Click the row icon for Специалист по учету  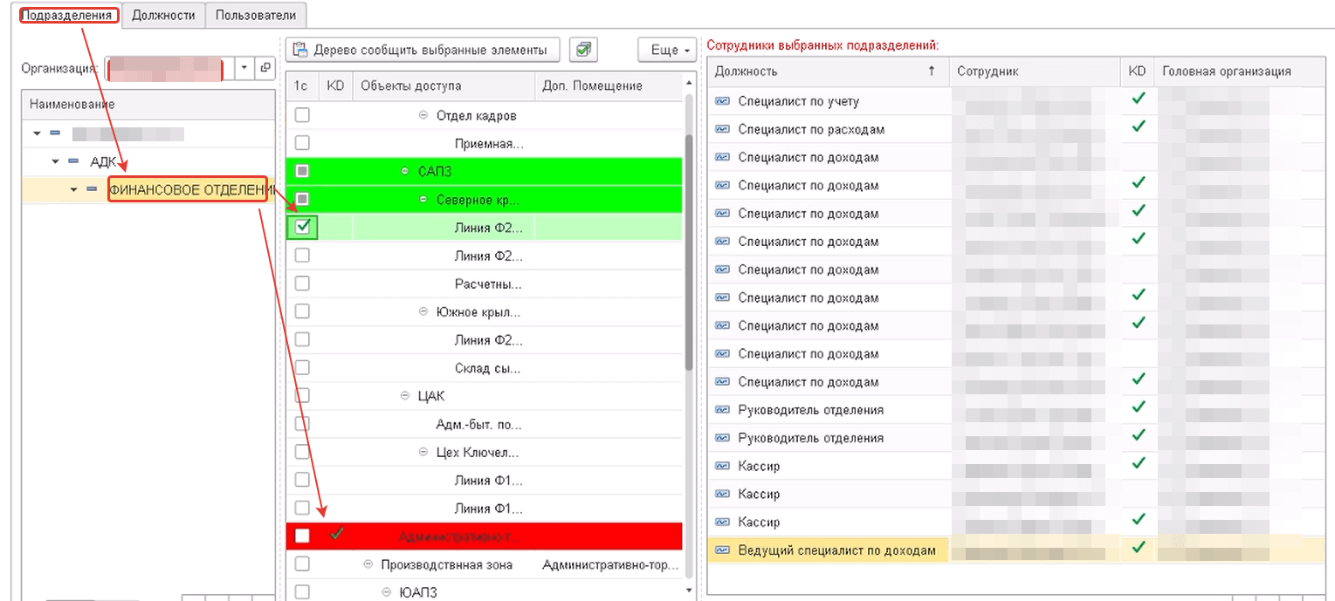tap(722, 101)
